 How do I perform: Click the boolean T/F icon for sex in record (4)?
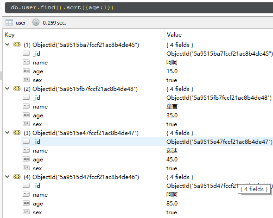[26, 212]
